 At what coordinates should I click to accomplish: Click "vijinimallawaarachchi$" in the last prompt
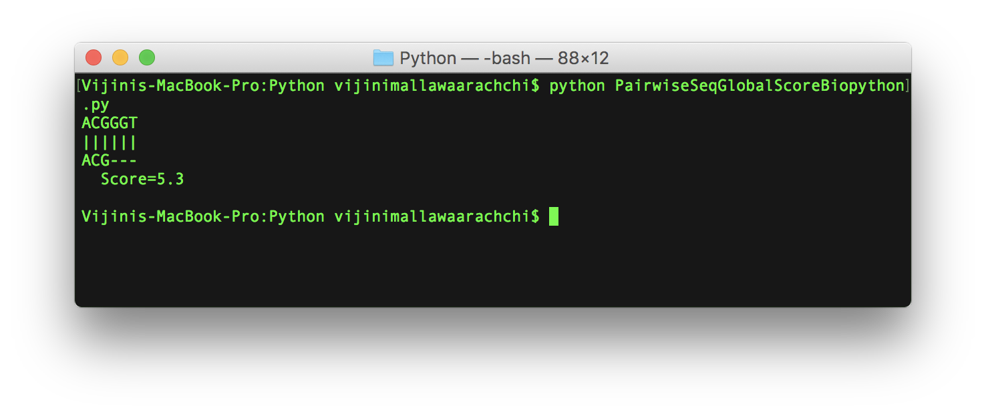436,216
